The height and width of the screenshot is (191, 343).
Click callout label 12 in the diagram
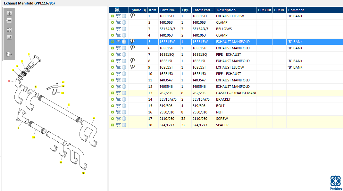[83, 173]
